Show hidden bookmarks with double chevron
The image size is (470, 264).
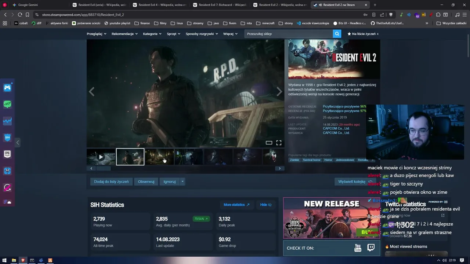pos(427,23)
